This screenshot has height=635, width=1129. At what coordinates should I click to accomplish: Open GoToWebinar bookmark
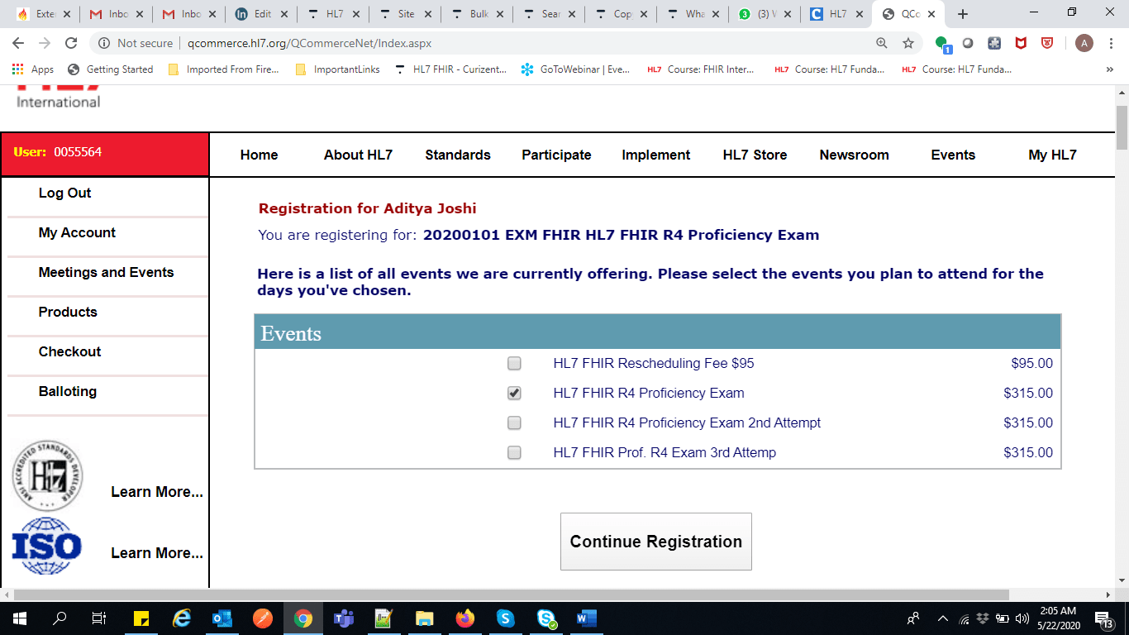coord(576,69)
